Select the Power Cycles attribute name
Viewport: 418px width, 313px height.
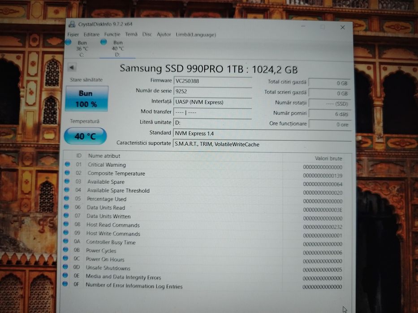(101, 251)
